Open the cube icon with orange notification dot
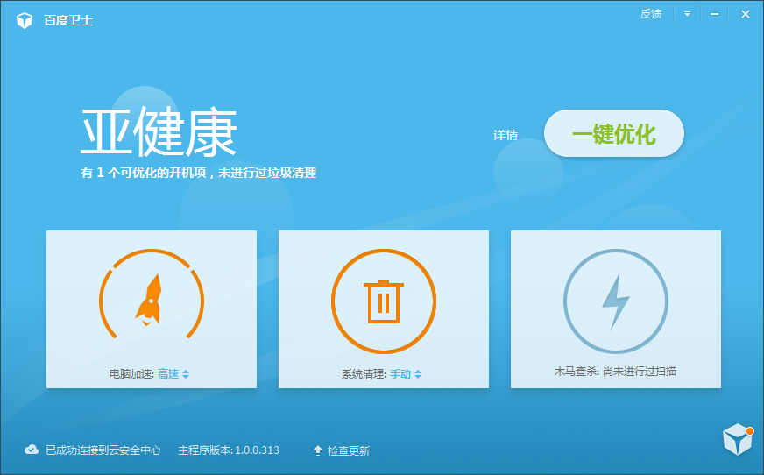 click(x=739, y=439)
